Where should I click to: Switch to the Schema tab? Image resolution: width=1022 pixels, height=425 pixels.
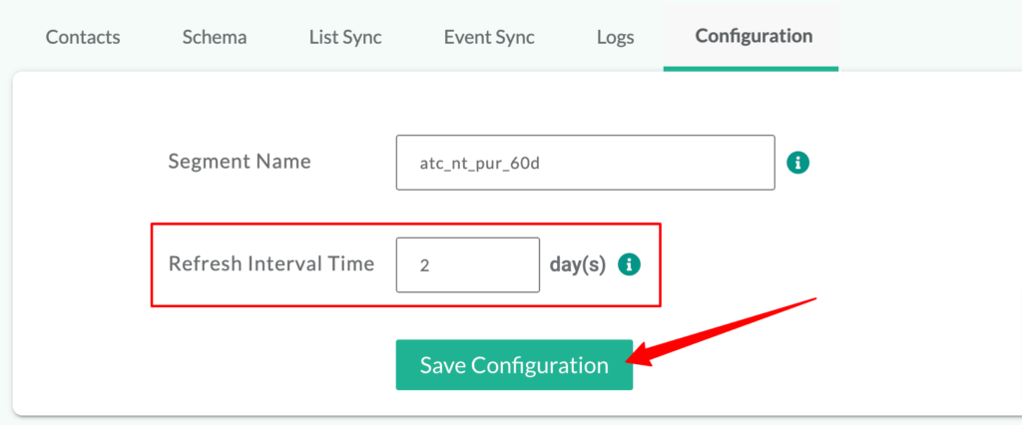[x=215, y=37]
